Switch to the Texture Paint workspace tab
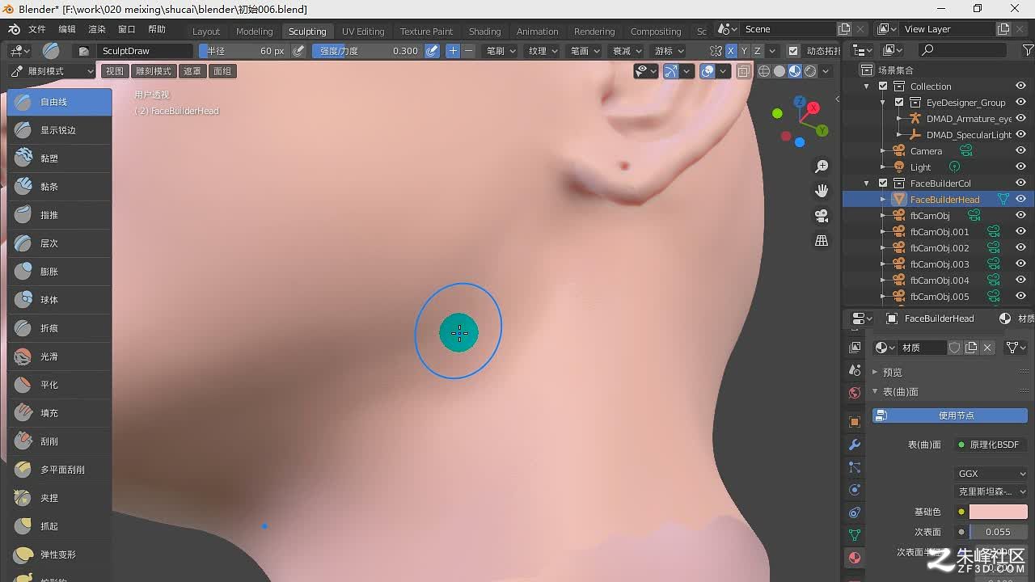1035x582 pixels. (426, 32)
